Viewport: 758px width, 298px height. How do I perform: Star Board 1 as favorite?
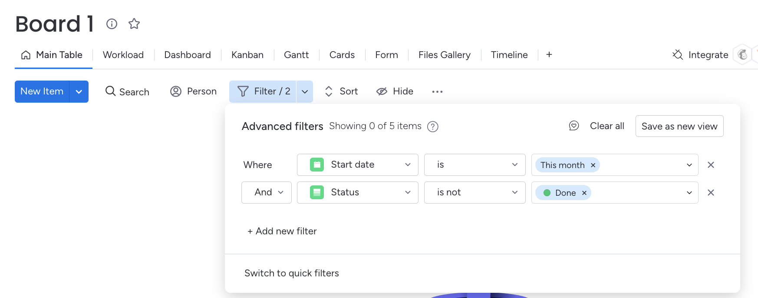(134, 24)
